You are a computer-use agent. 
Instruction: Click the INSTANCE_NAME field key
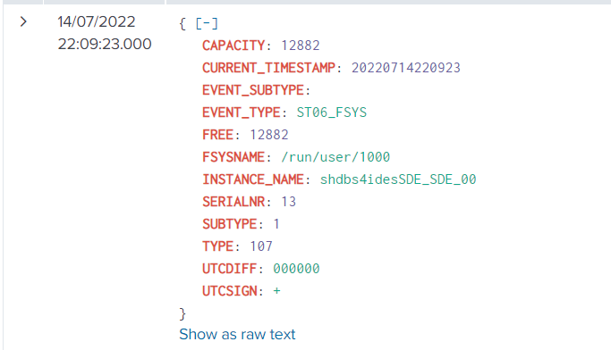pos(253,179)
